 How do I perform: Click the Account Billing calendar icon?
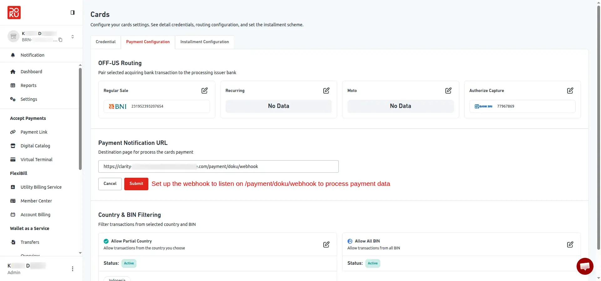[13, 215]
